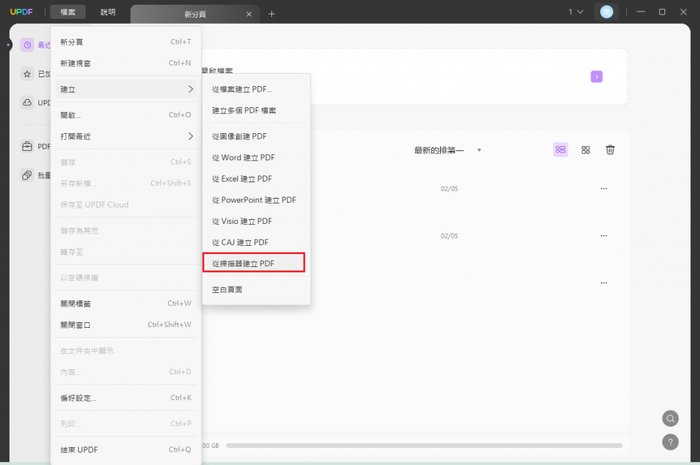
Task: Click the second file's 02/05 date
Action: [449, 236]
